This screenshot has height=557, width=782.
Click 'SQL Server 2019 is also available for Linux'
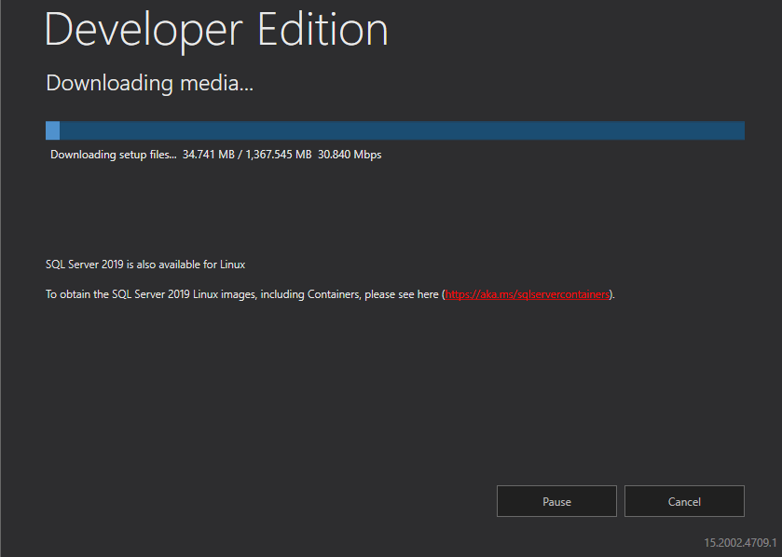click(145, 265)
